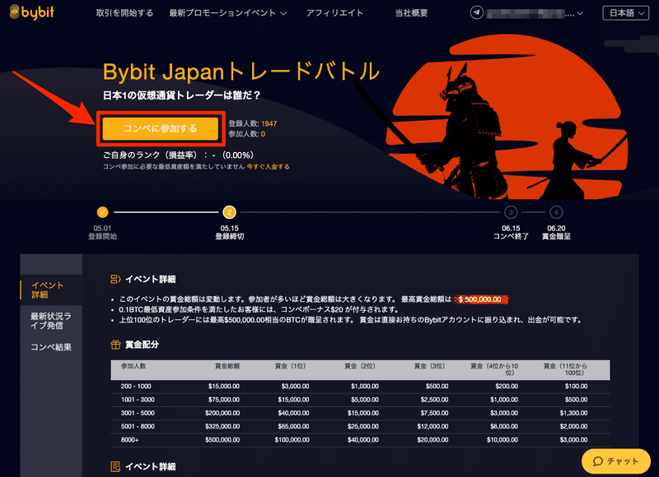This screenshot has width=659, height=477.
Task: Select the コンペ結果 sidebar tab
Action: pyautogui.click(x=51, y=347)
